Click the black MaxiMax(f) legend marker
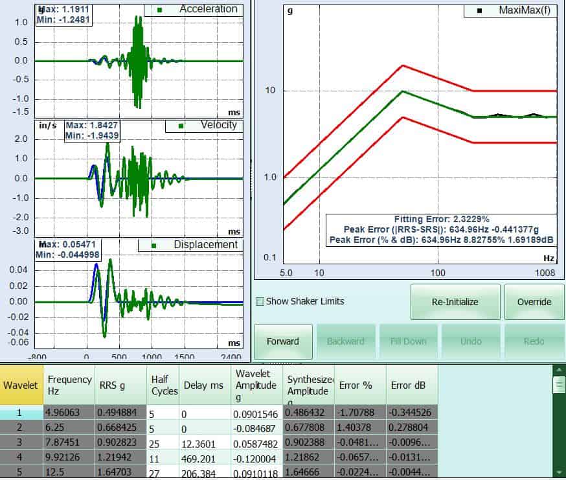566x480 pixels. pos(479,11)
